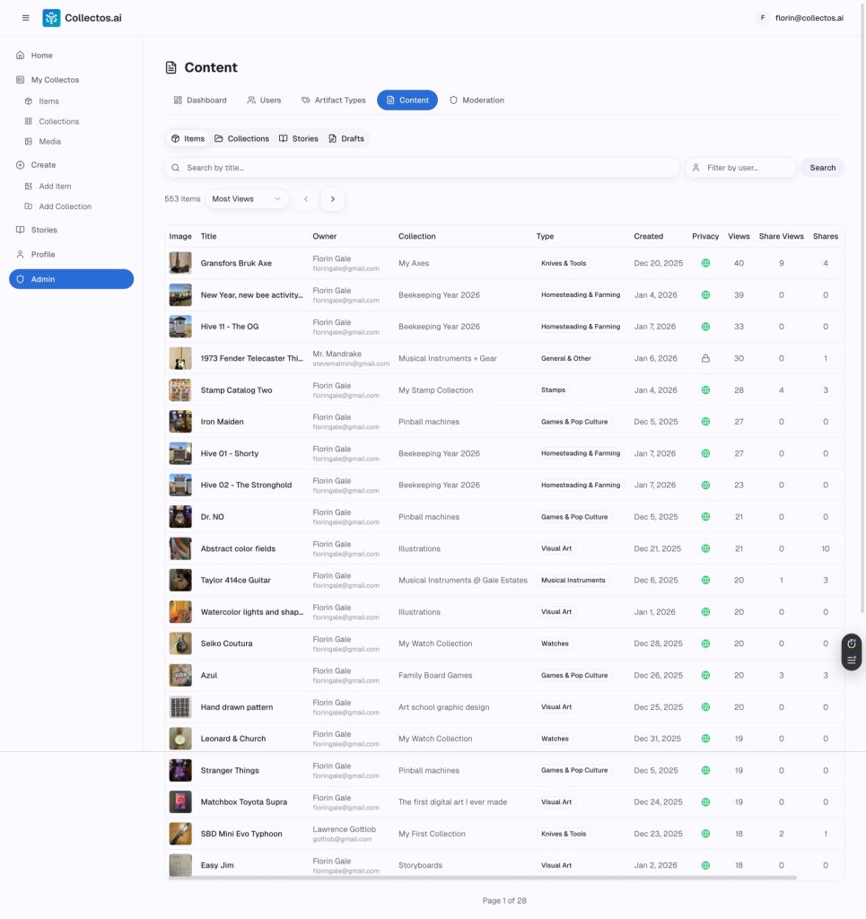Viewport: 866px width, 919px height.
Task: Open the Stamp Catalog Two item title
Action: (236, 390)
